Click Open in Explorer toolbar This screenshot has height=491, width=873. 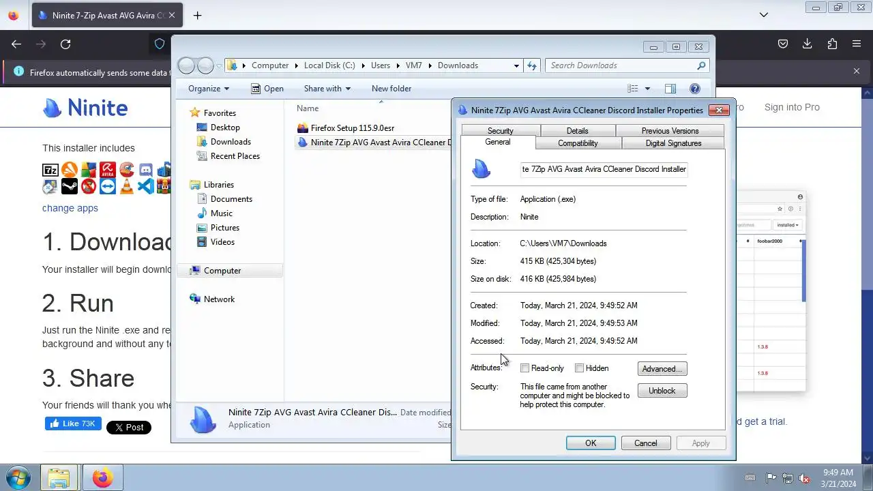pyautogui.click(x=267, y=89)
